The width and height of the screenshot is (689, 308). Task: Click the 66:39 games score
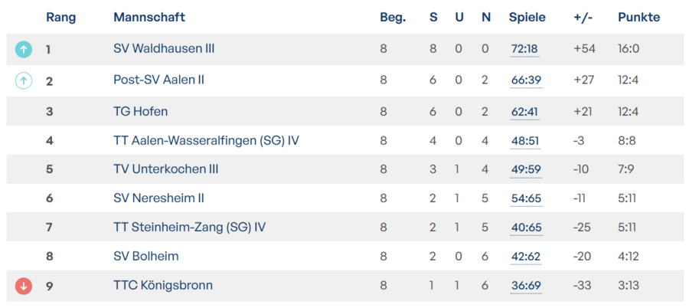coord(524,80)
